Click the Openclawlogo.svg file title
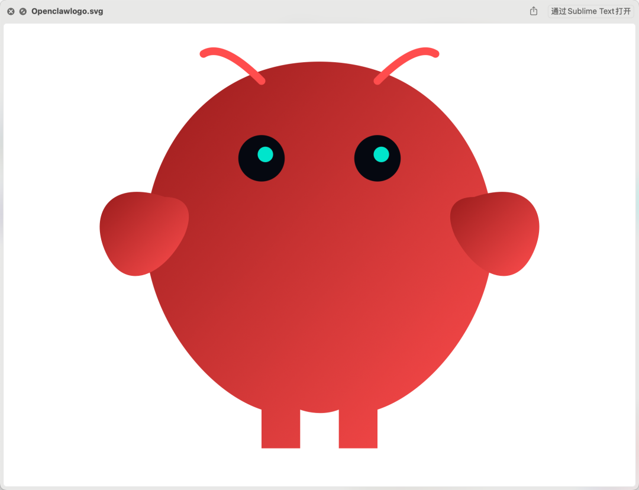The height and width of the screenshot is (490, 639). (x=67, y=11)
